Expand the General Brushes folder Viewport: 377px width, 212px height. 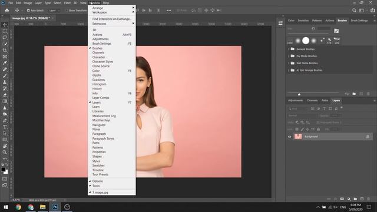tap(289, 49)
